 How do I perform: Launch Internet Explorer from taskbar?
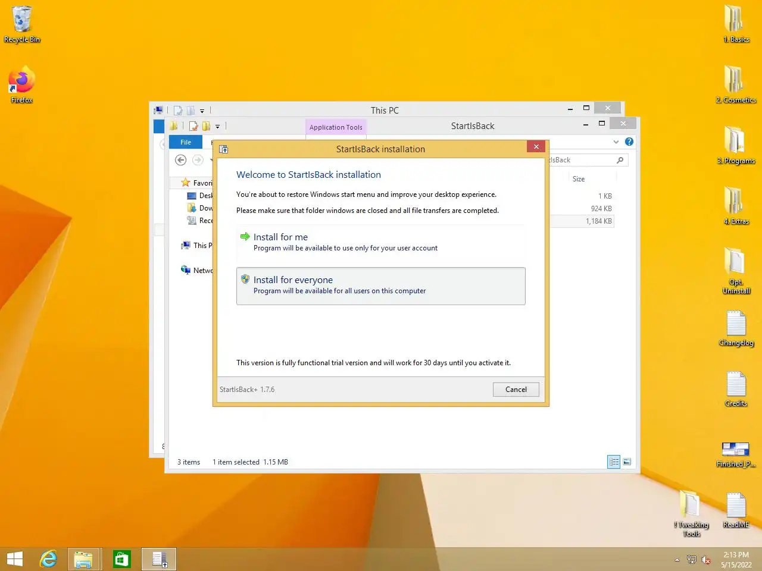click(x=48, y=559)
